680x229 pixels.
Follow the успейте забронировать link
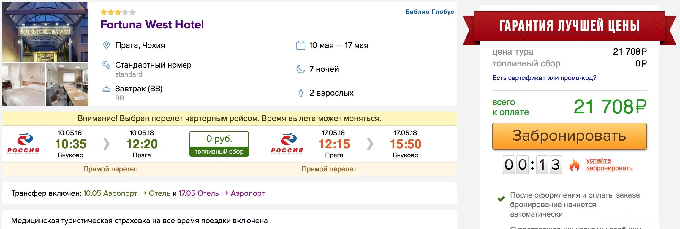(x=609, y=164)
